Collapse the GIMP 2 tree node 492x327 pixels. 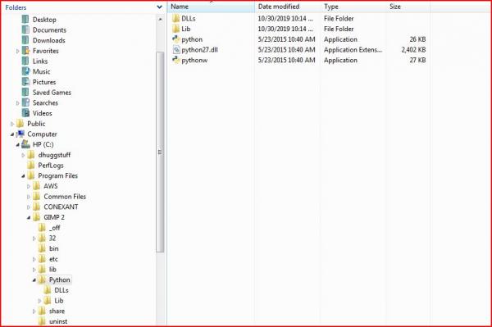pyautogui.click(x=29, y=217)
